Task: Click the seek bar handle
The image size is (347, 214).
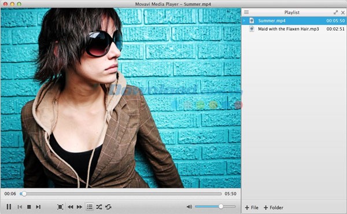Action: point(24,194)
